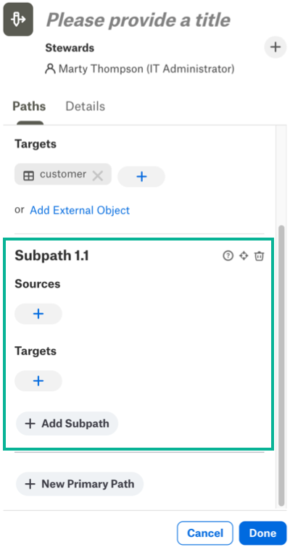Click the title placeholder field
This screenshot has height=552, width=290.
[138, 20]
